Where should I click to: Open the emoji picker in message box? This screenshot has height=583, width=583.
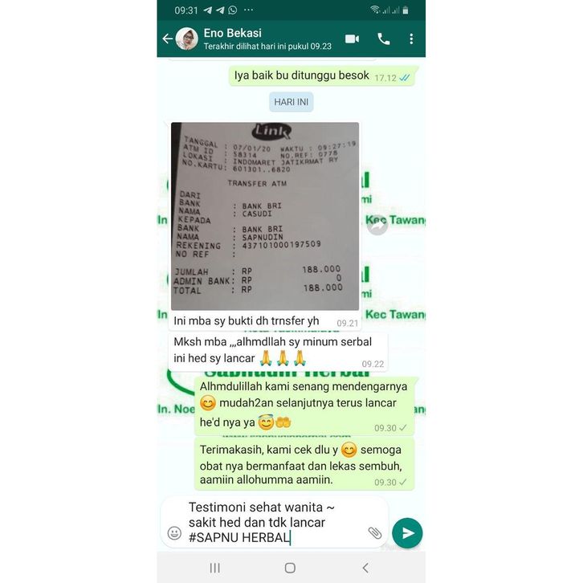[174, 532]
